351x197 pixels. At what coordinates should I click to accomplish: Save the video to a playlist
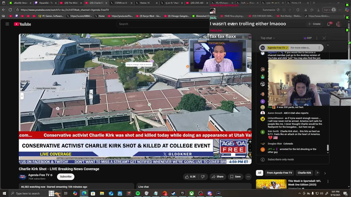(x=235, y=177)
